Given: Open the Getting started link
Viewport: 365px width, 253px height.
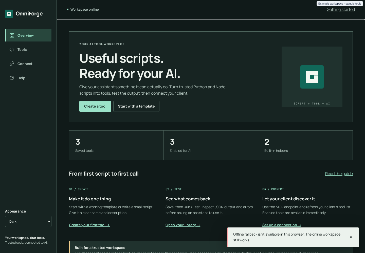Looking at the screenshot, I should [341, 10].
